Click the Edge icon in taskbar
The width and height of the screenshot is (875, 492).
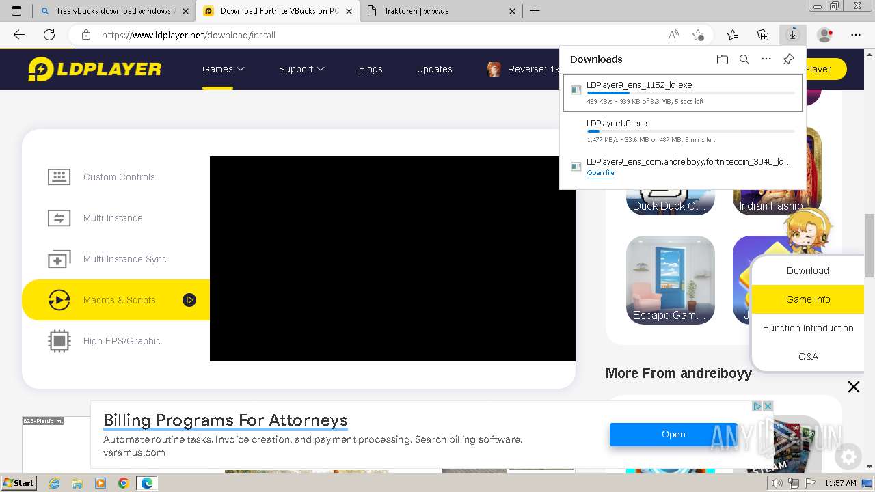(146, 483)
